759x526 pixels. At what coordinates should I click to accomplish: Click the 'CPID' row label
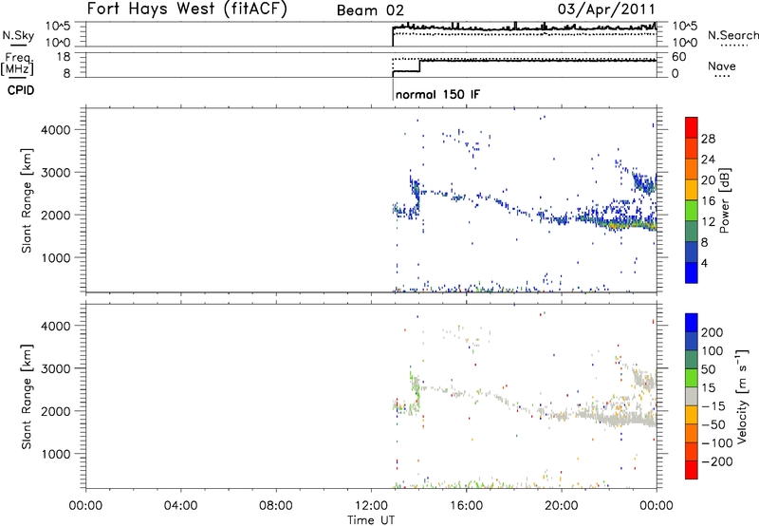[x=21, y=90]
